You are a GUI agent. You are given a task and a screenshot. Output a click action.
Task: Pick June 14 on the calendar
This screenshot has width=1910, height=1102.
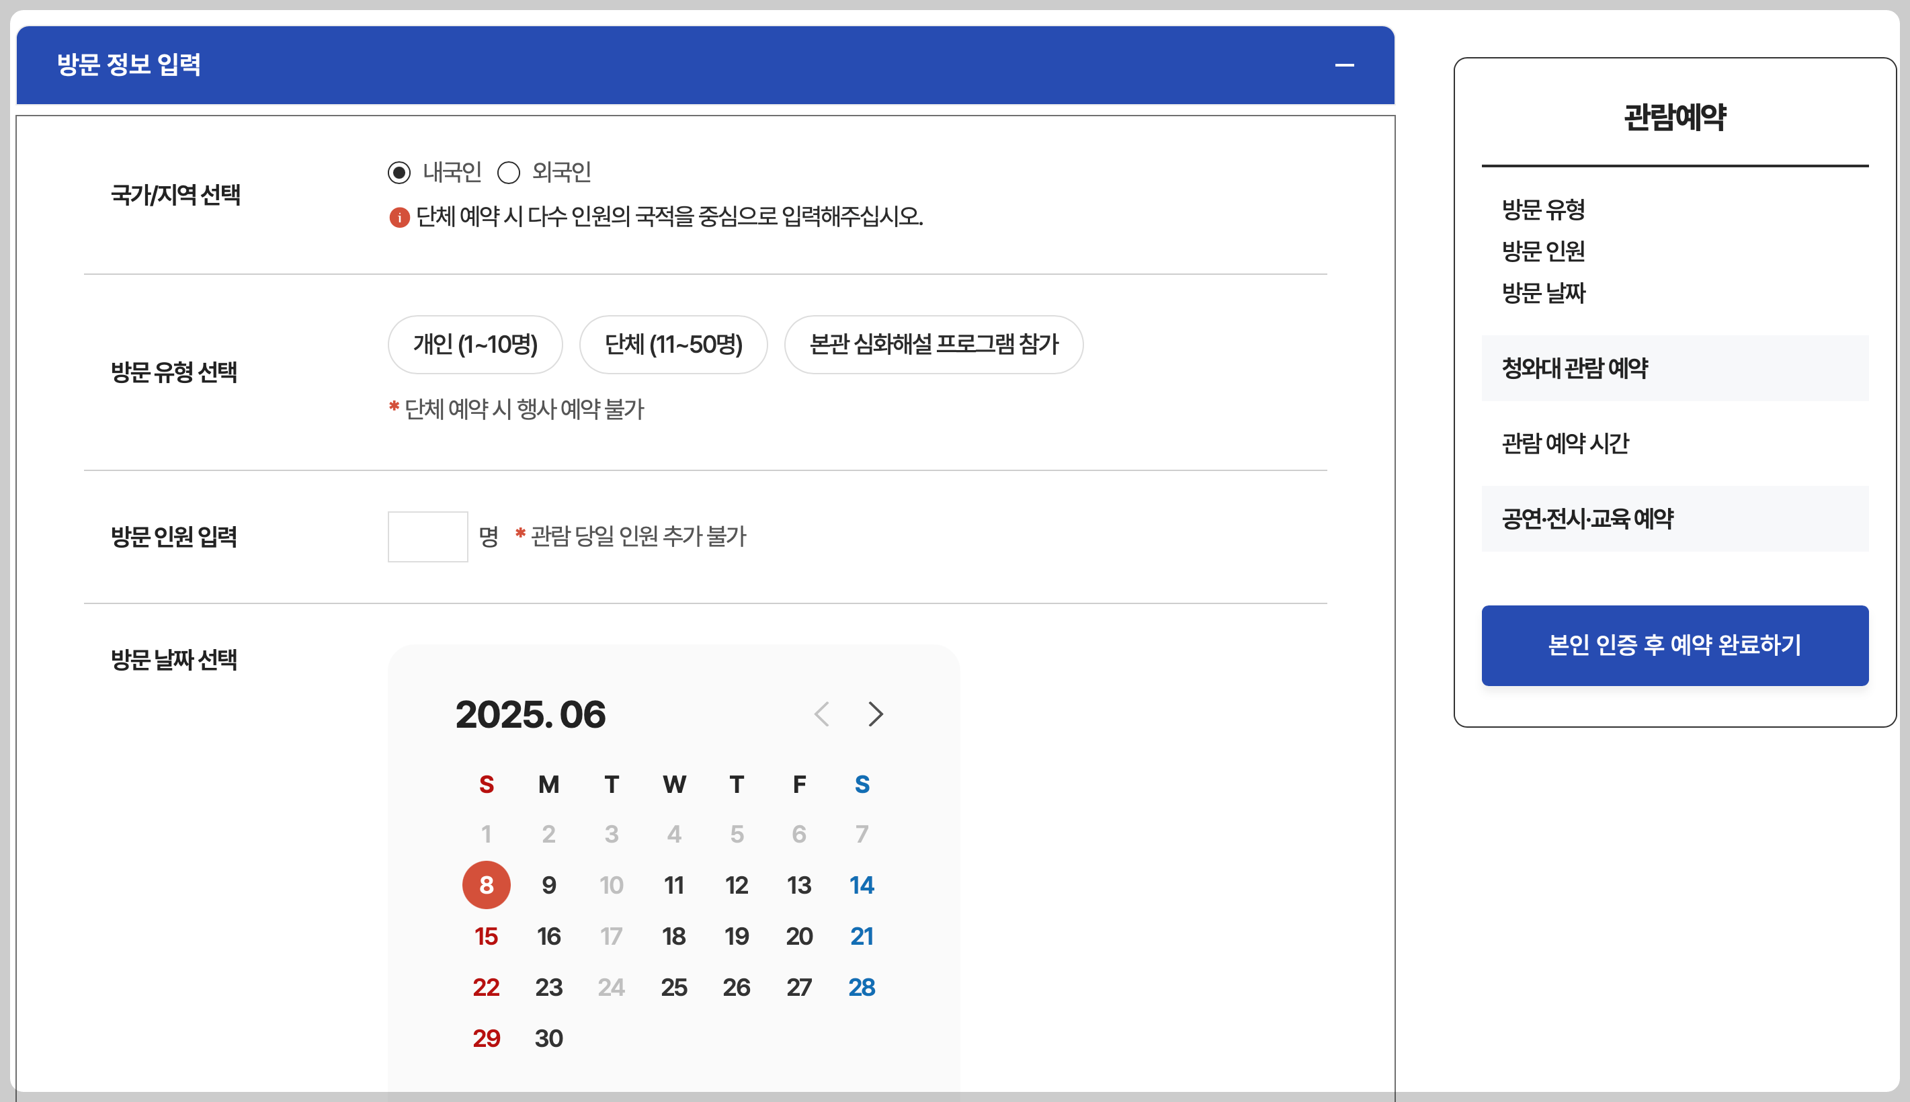861,885
